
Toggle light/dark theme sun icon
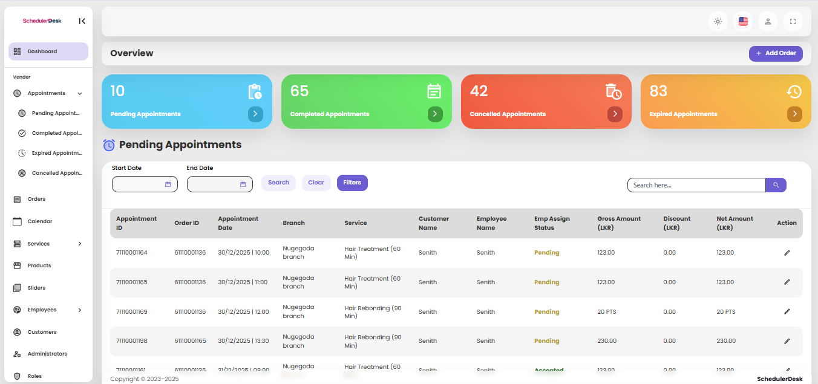[718, 22]
